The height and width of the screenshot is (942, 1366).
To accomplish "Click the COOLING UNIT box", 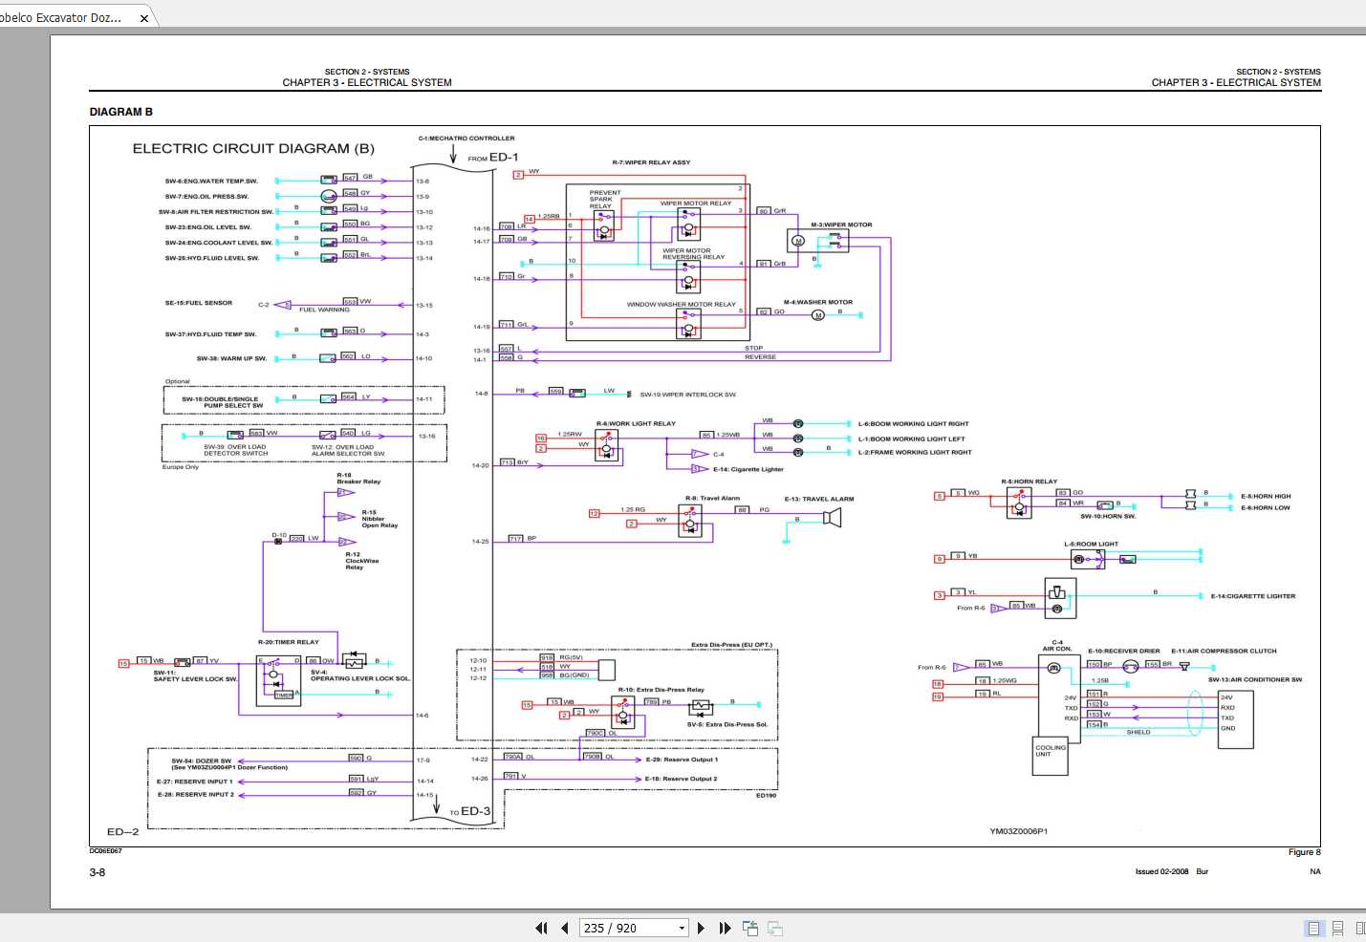I will click(1051, 756).
